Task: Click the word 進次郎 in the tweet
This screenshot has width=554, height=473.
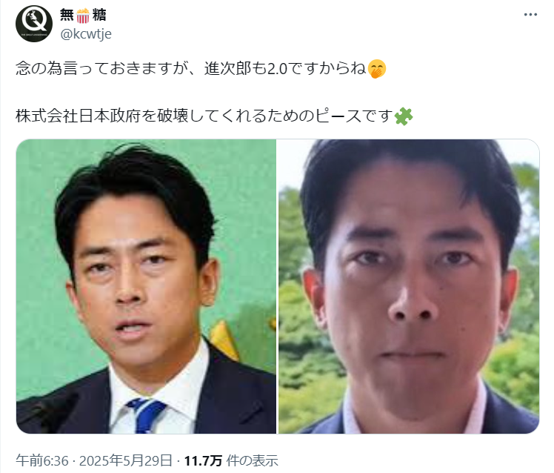Action: (x=227, y=68)
